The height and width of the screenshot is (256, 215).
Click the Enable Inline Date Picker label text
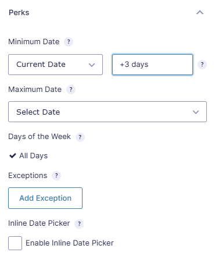pos(70,243)
